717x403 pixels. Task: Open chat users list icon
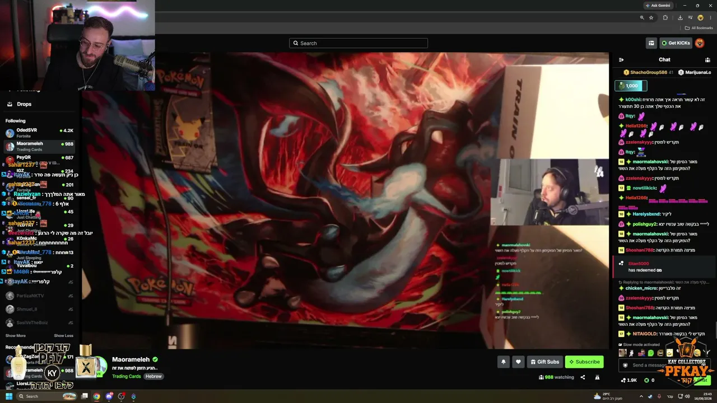point(707,60)
